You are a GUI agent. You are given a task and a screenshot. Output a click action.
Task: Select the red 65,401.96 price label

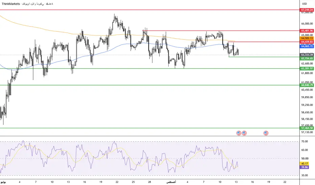tap(307, 31)
